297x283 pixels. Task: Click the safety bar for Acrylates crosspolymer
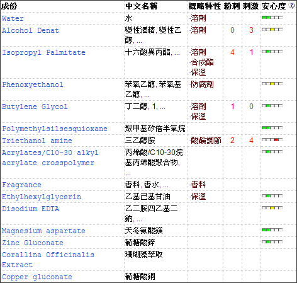pyautogui.click(x=272, y=152)
